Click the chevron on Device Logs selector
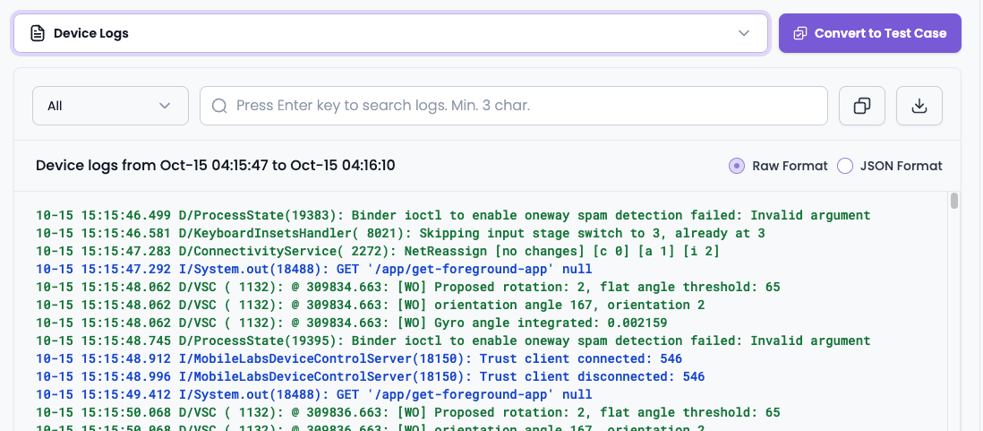Viewport: 983px width, 431px height. [744, 33]
